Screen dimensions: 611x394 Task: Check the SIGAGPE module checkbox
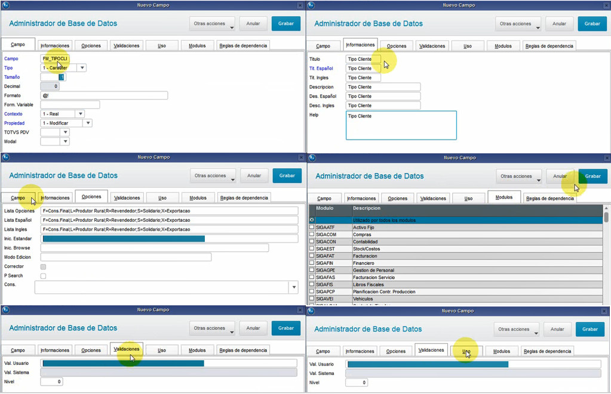(x=312, y=270)
